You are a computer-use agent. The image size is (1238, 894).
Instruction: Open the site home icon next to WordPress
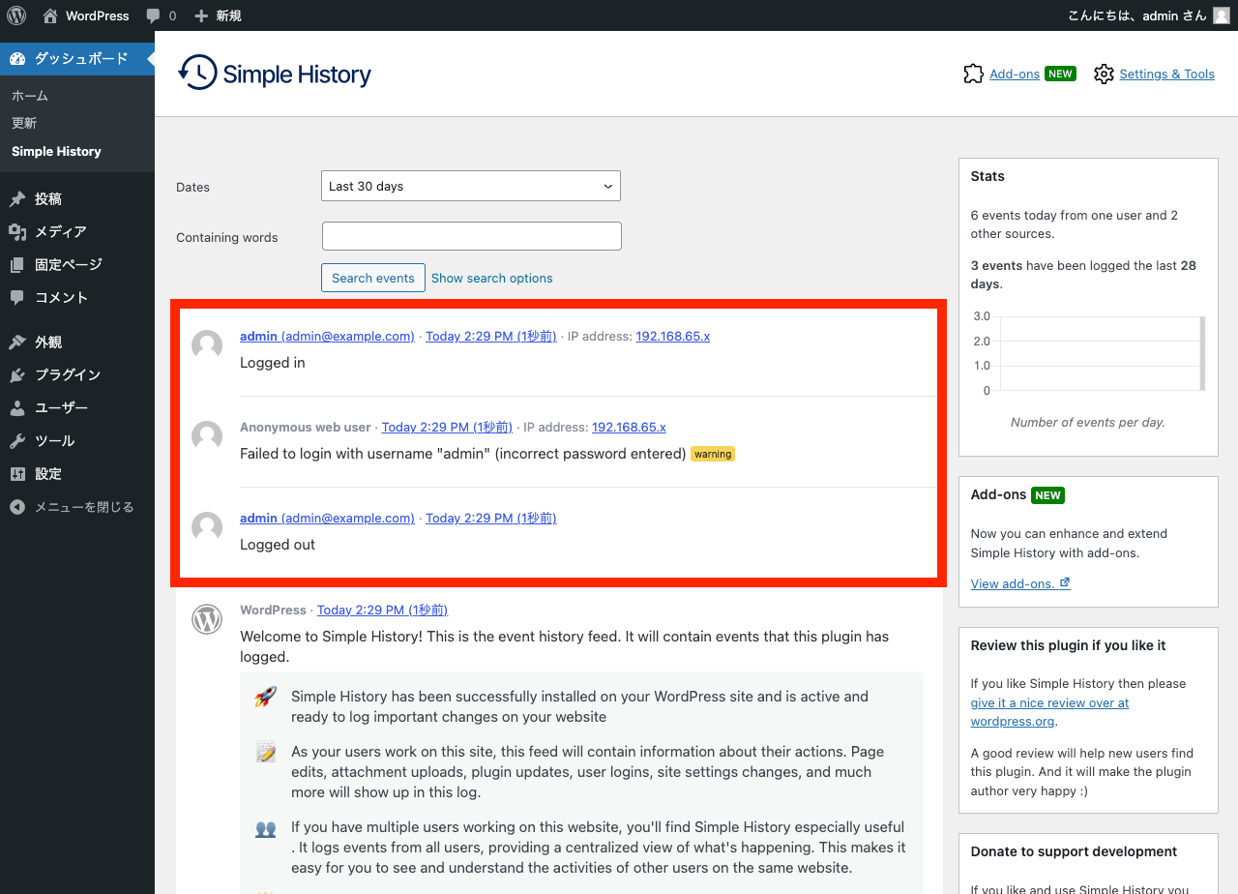[50, 15]
